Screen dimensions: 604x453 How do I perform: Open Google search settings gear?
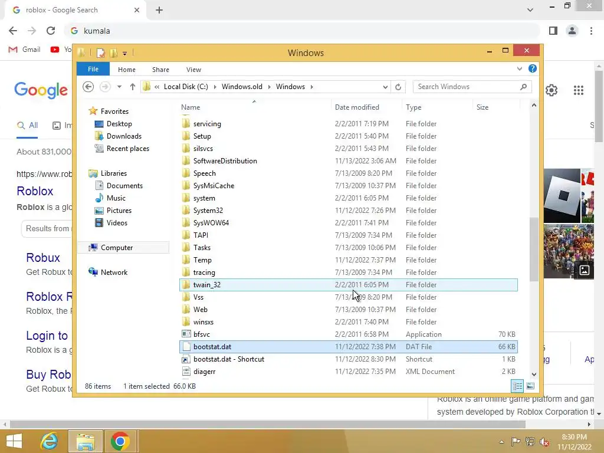[x=552, y=90]
